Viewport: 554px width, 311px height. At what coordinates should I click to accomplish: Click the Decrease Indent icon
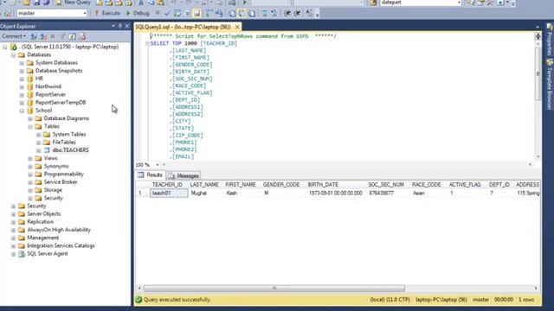[287, 13]
